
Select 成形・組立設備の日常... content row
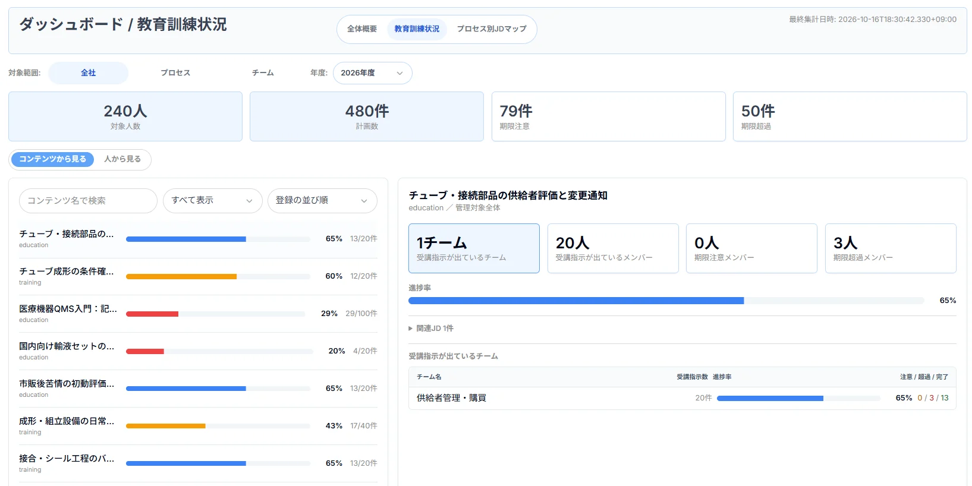(x=198, y=427)
